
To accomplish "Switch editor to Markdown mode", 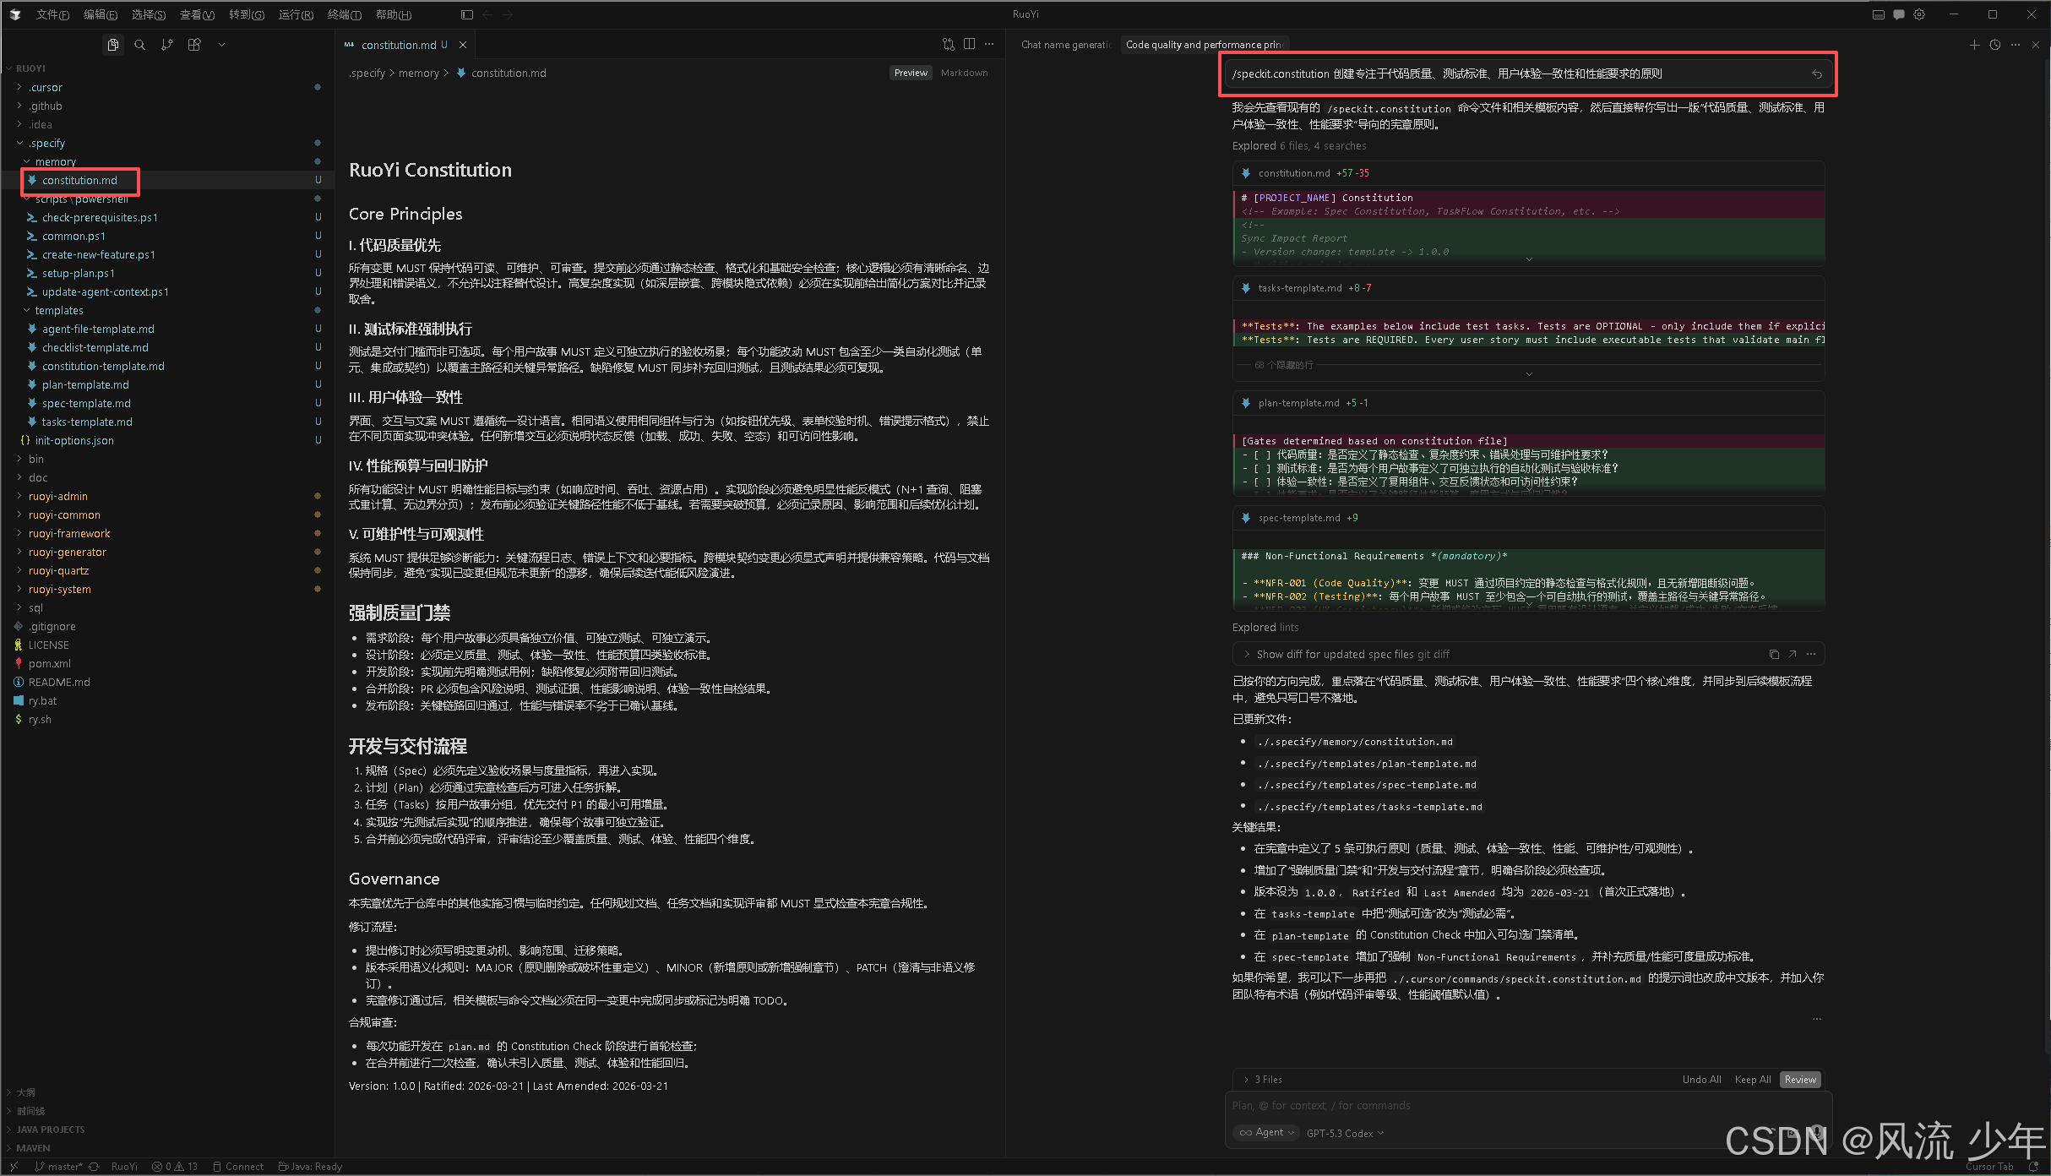I will pyautogui.click(x=964, y=73).
